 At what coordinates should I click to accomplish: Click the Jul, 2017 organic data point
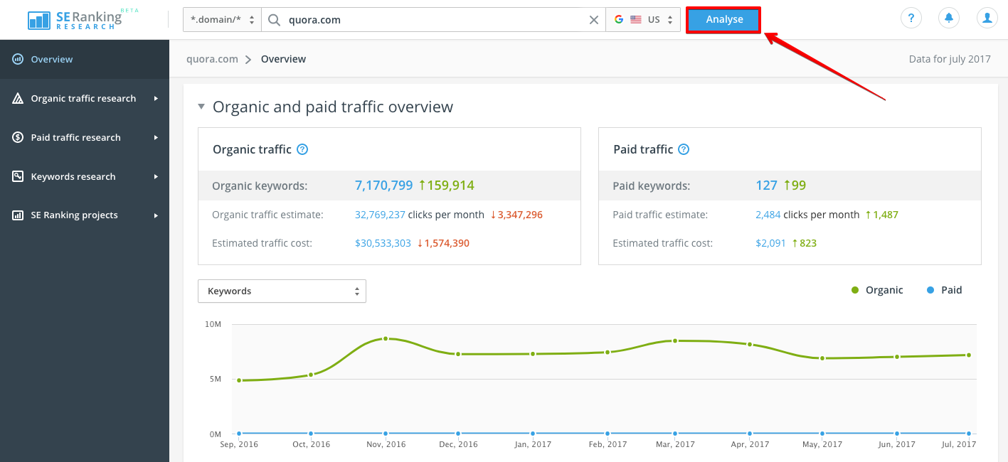click(969, 355)
